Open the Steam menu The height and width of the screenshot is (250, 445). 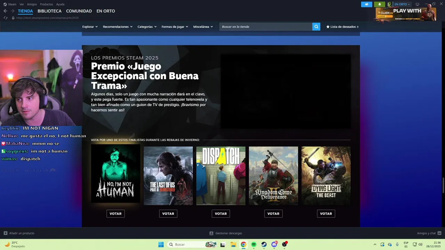tap(12, 4)
